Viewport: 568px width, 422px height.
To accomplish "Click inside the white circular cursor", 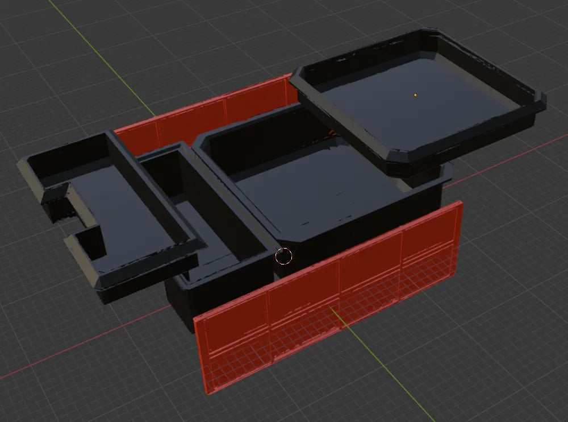I will point(283,256).
